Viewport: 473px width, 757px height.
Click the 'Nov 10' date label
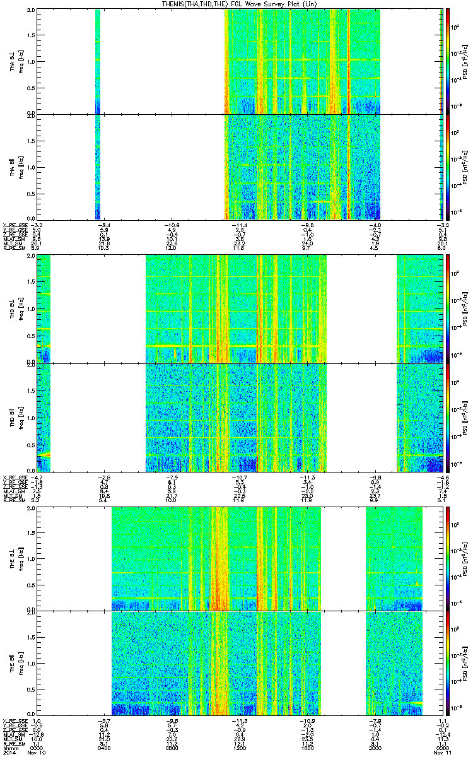[37, 753]
